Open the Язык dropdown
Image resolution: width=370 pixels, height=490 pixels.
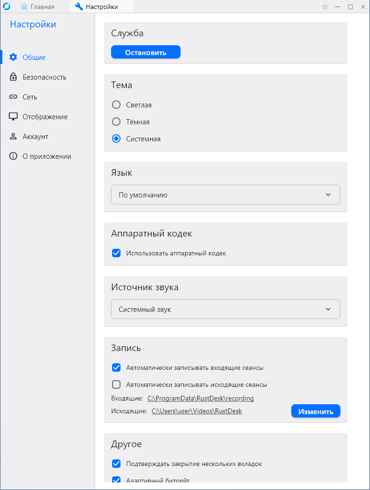225,195
